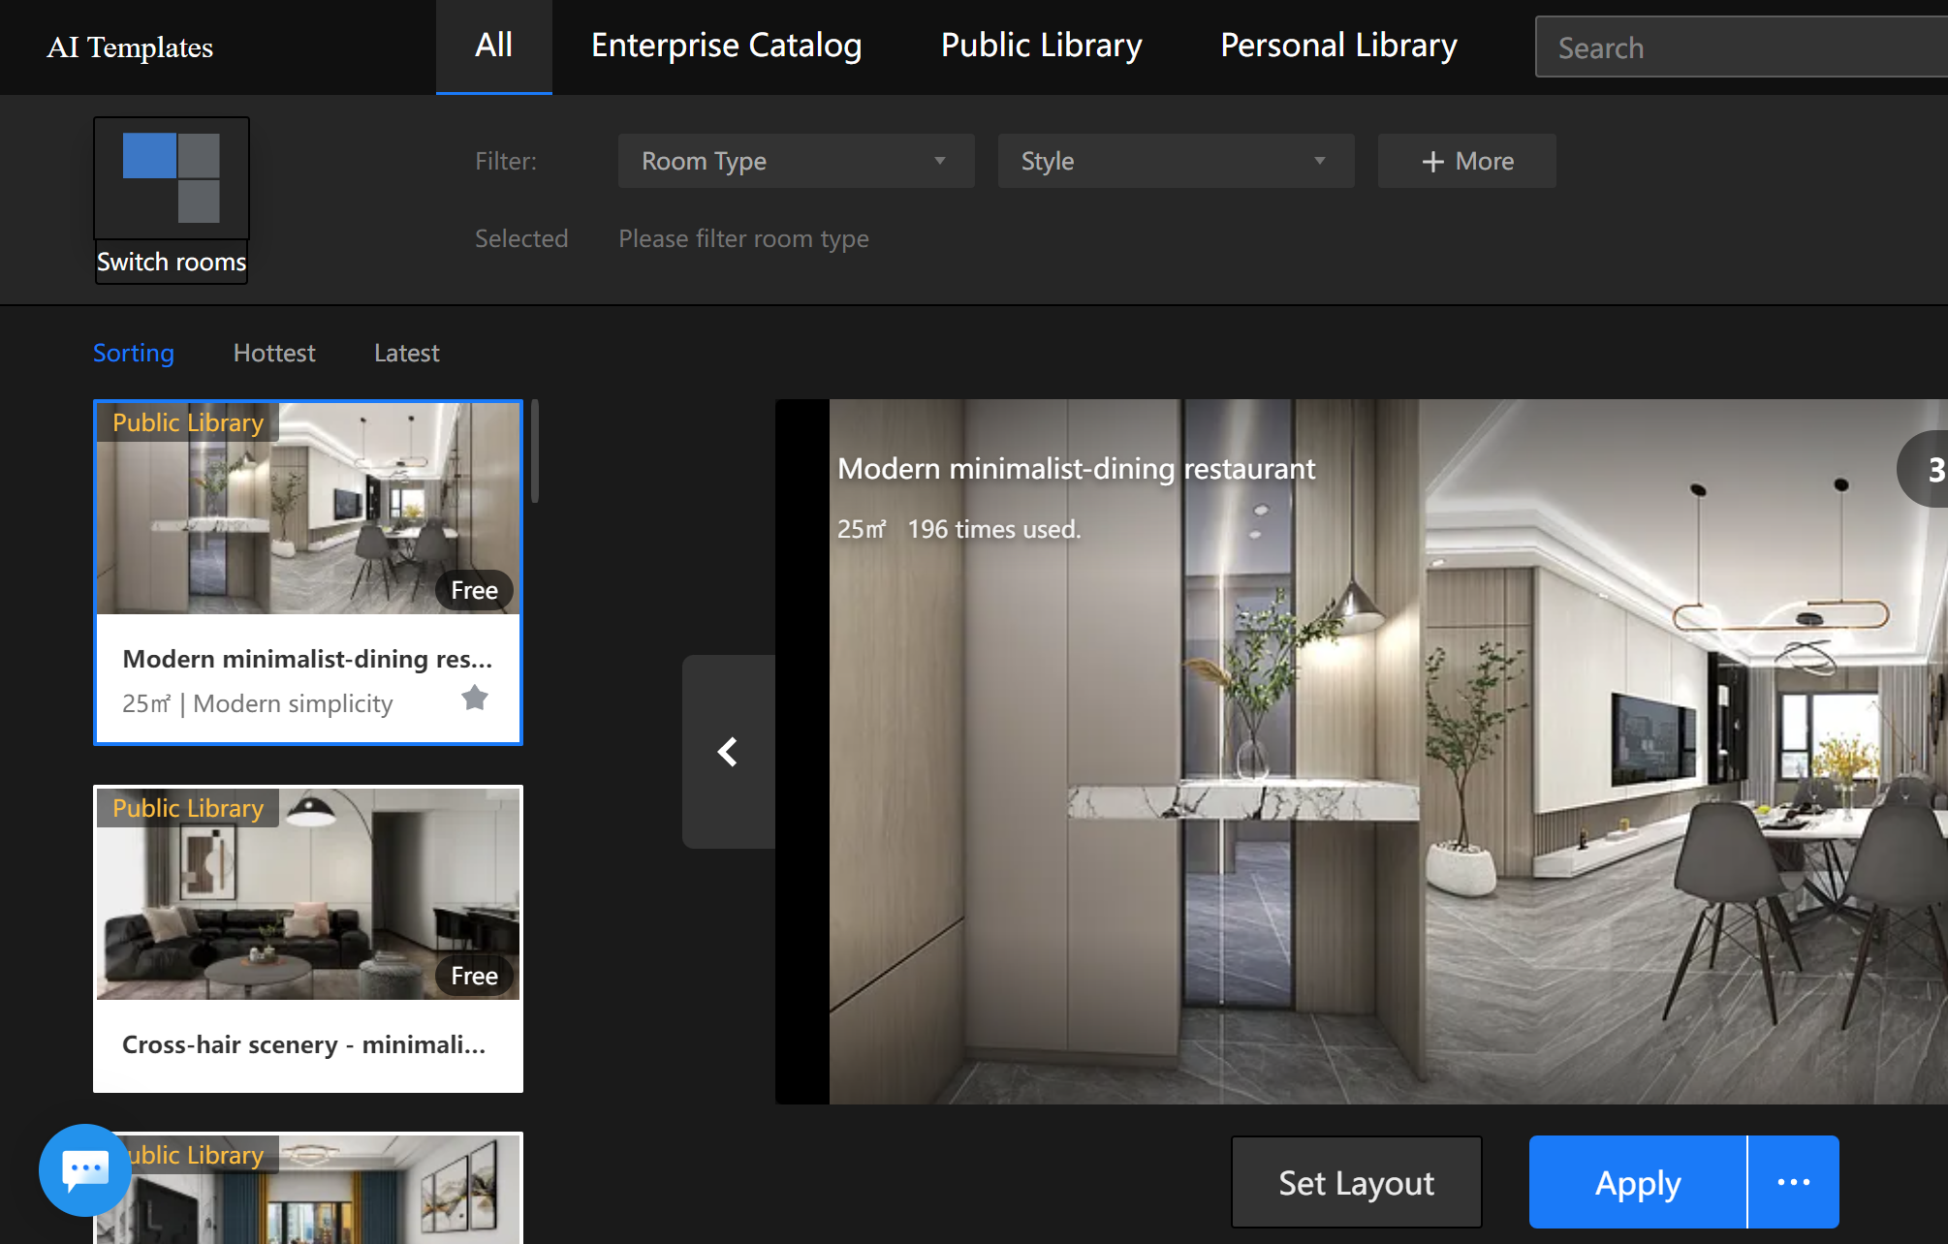Click the 25㎡ | Modern simplicity text
Image resolution: width=1948 pixels, height=1244 pixels.
coord(258,703)
